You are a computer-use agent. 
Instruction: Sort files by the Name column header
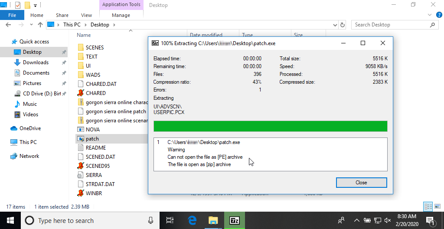84,35
